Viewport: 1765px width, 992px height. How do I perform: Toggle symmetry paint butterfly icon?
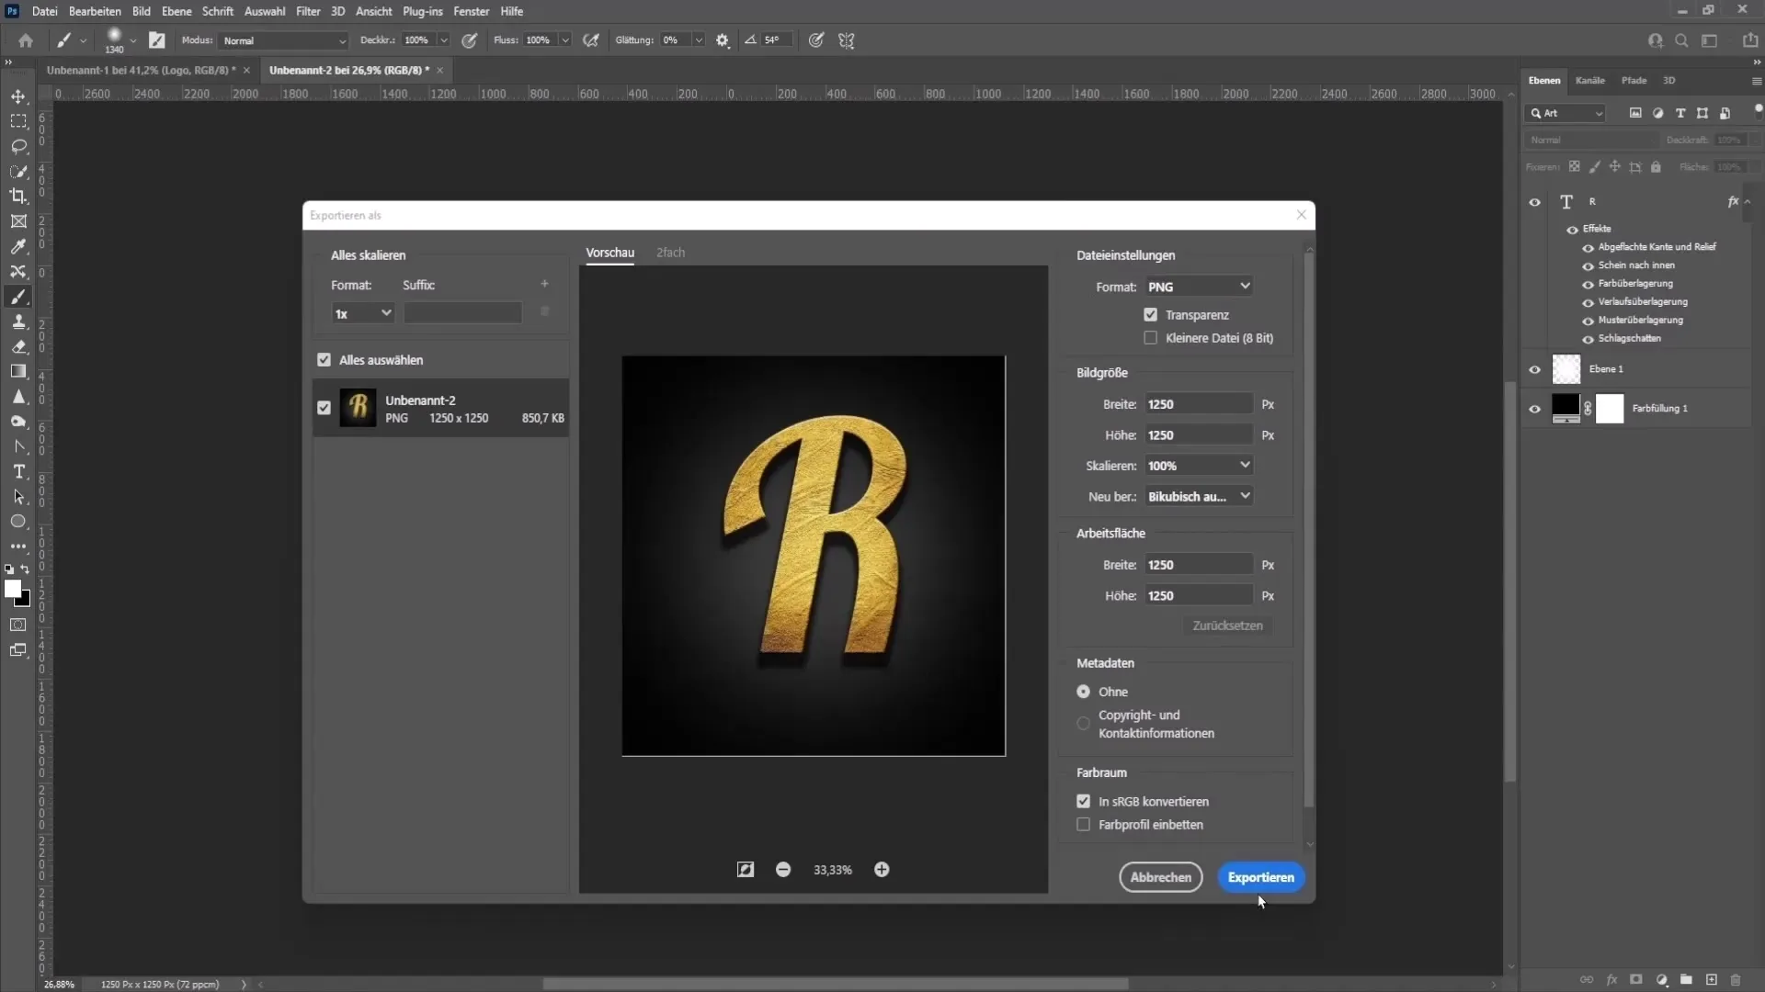(847, 40)
